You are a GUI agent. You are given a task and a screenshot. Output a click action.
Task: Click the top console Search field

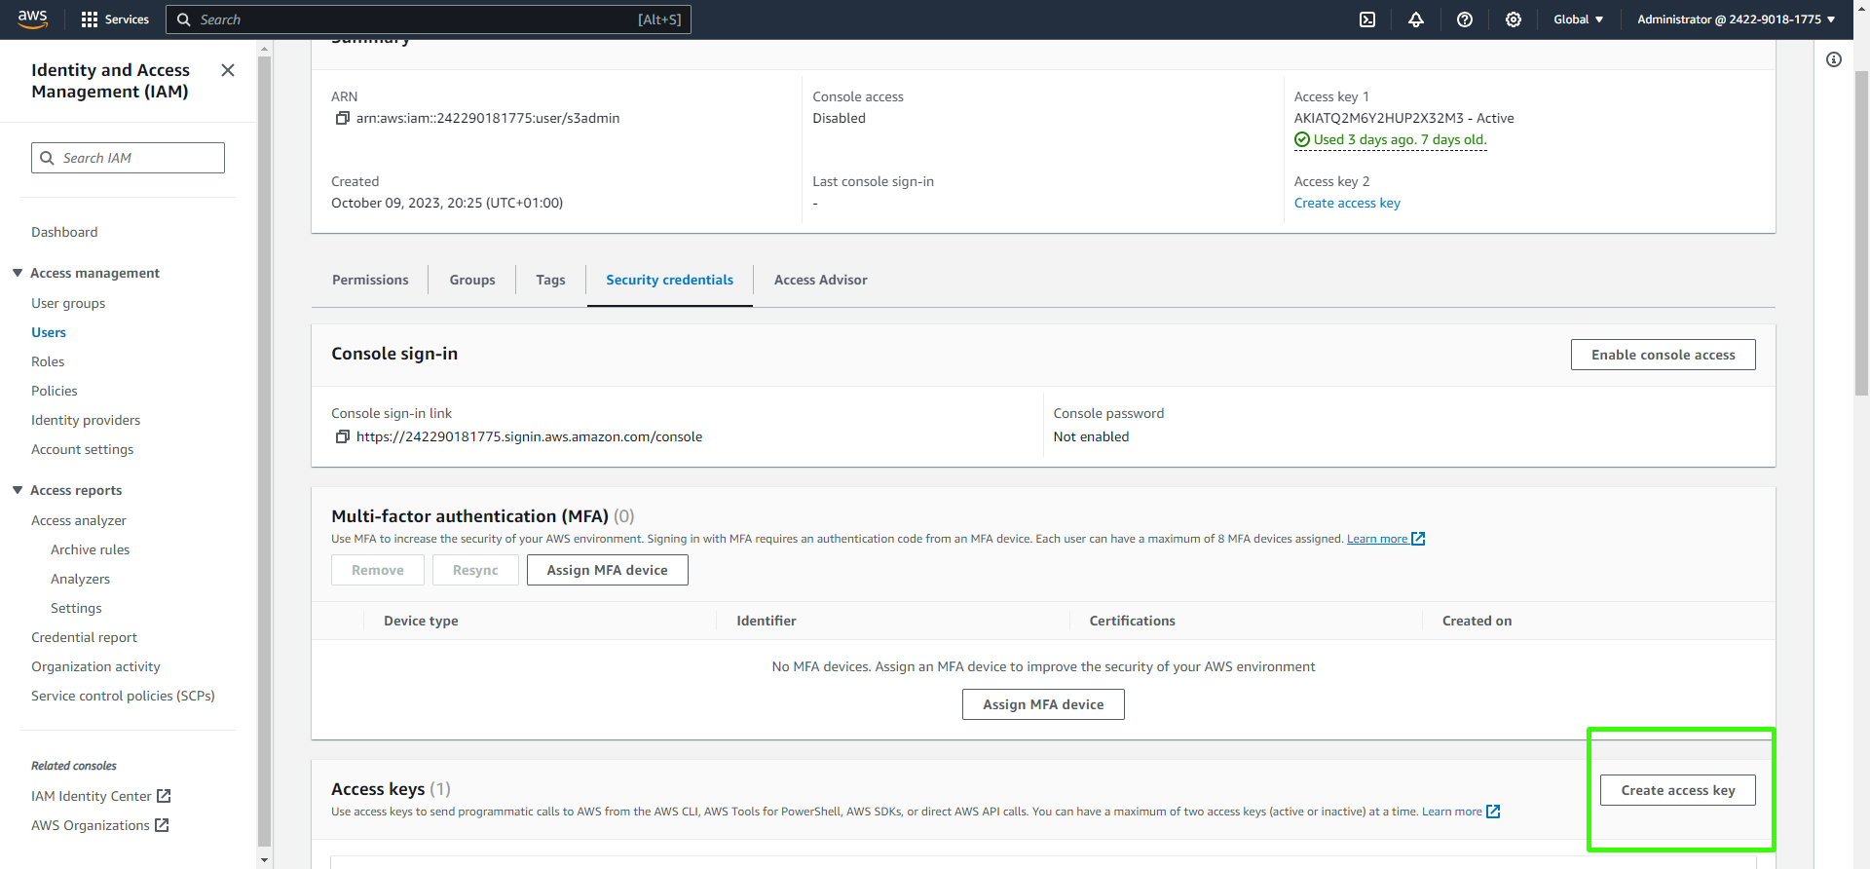tap(429, 19)
